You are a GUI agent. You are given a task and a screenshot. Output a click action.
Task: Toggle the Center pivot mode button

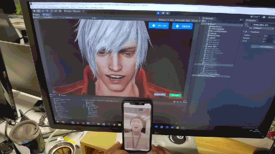click(67, 11)
